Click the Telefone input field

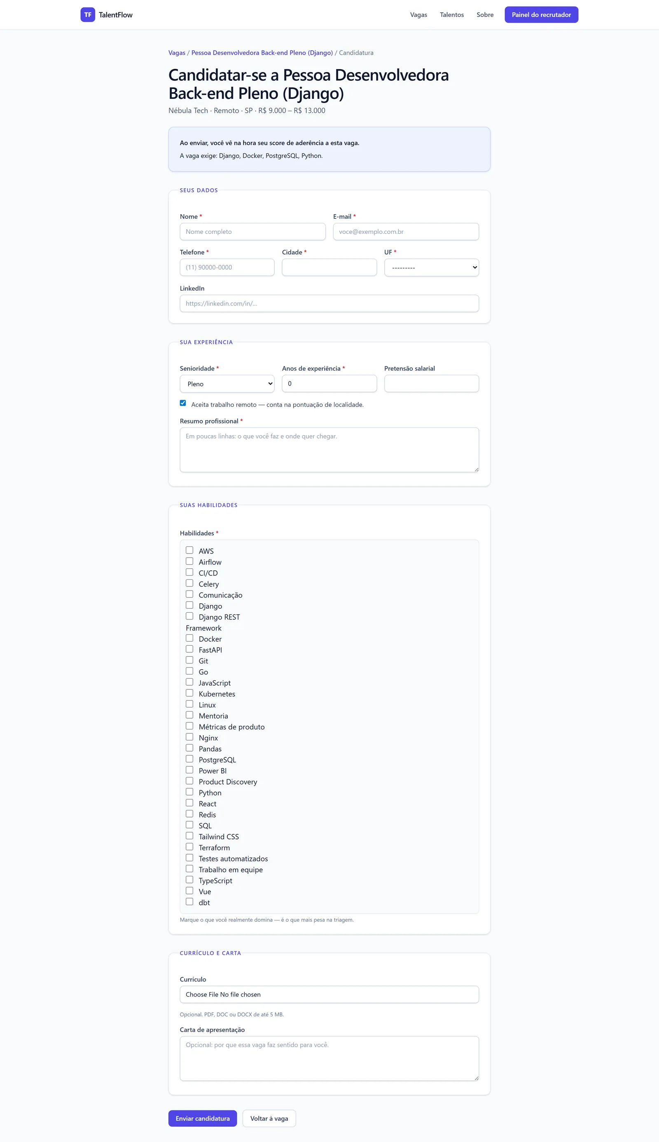(x=227, y=267)
